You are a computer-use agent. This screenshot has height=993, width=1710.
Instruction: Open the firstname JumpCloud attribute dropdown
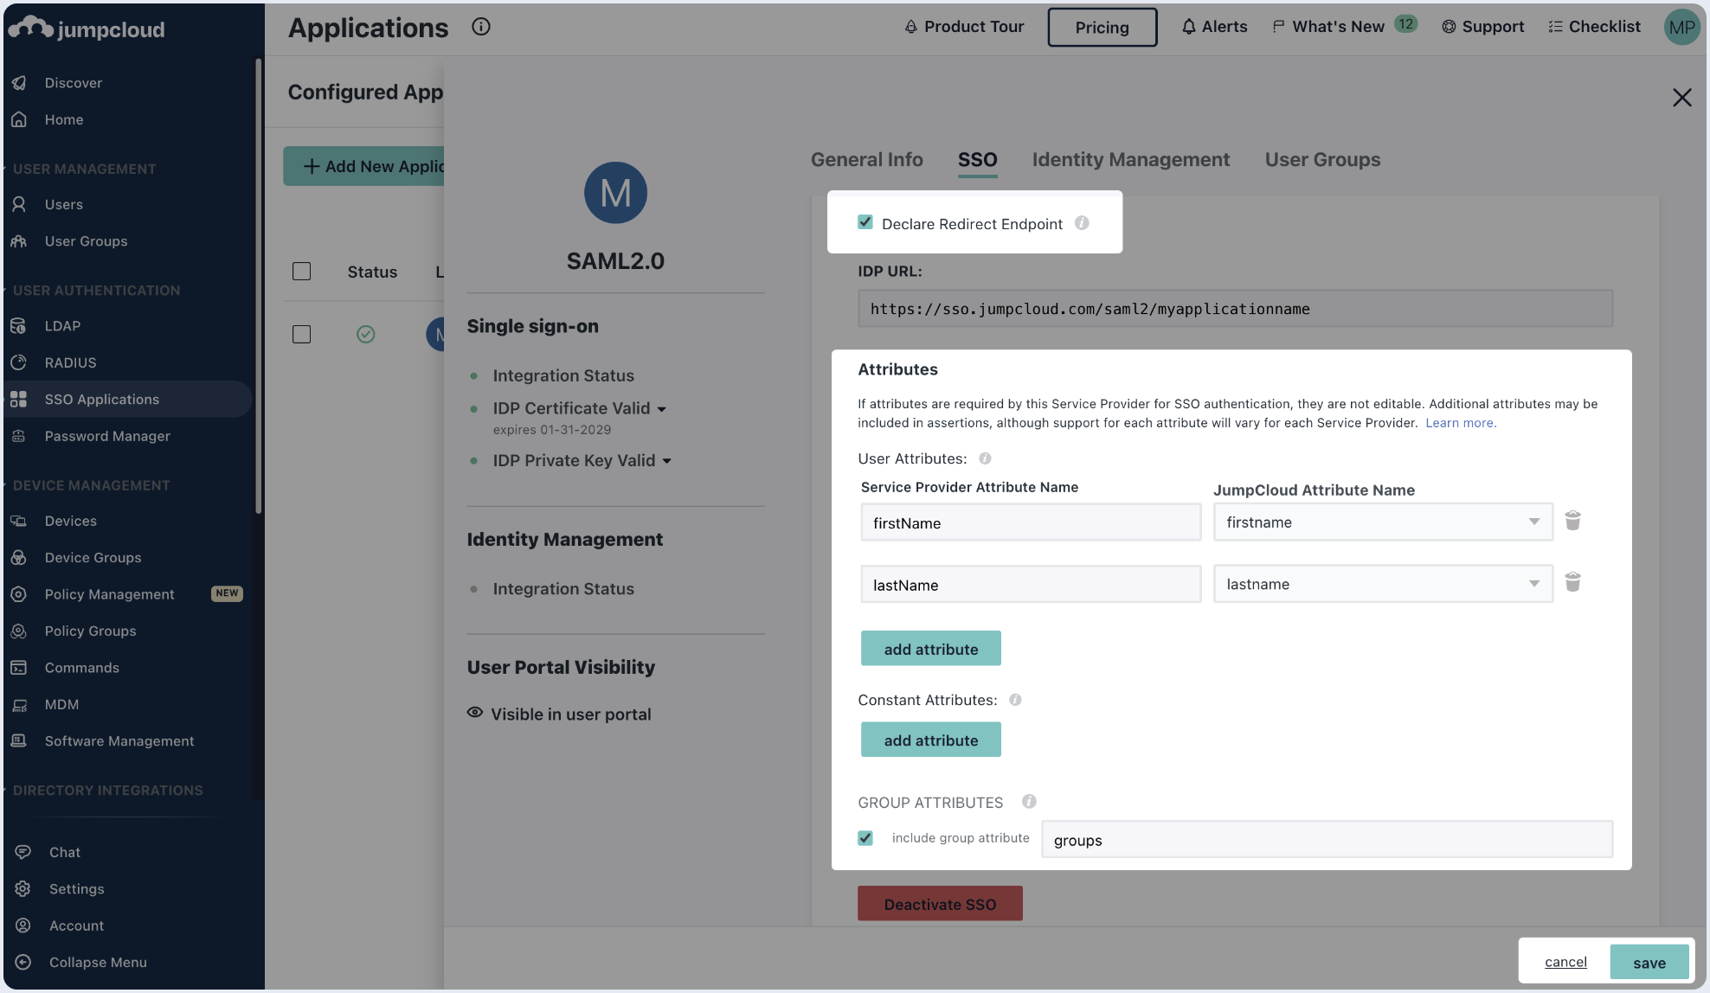[1382, 522]
